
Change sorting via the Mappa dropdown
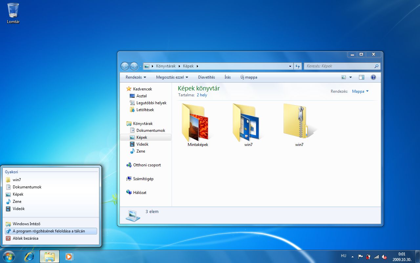tap(360, 91)
